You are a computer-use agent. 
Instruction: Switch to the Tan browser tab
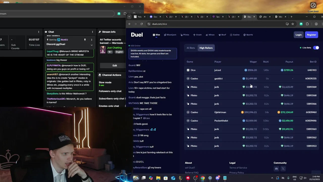tap(218, 17)
